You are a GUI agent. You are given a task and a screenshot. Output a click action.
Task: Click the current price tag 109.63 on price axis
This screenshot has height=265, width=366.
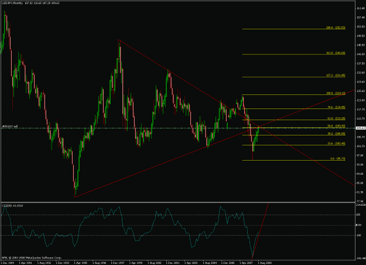point(361,128)
